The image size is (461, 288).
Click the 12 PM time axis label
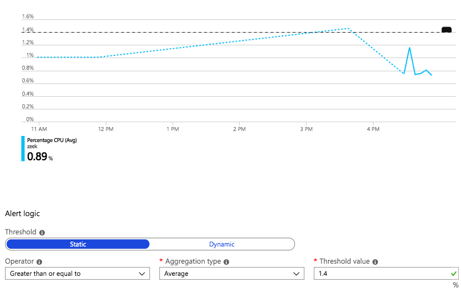point(106,129)
